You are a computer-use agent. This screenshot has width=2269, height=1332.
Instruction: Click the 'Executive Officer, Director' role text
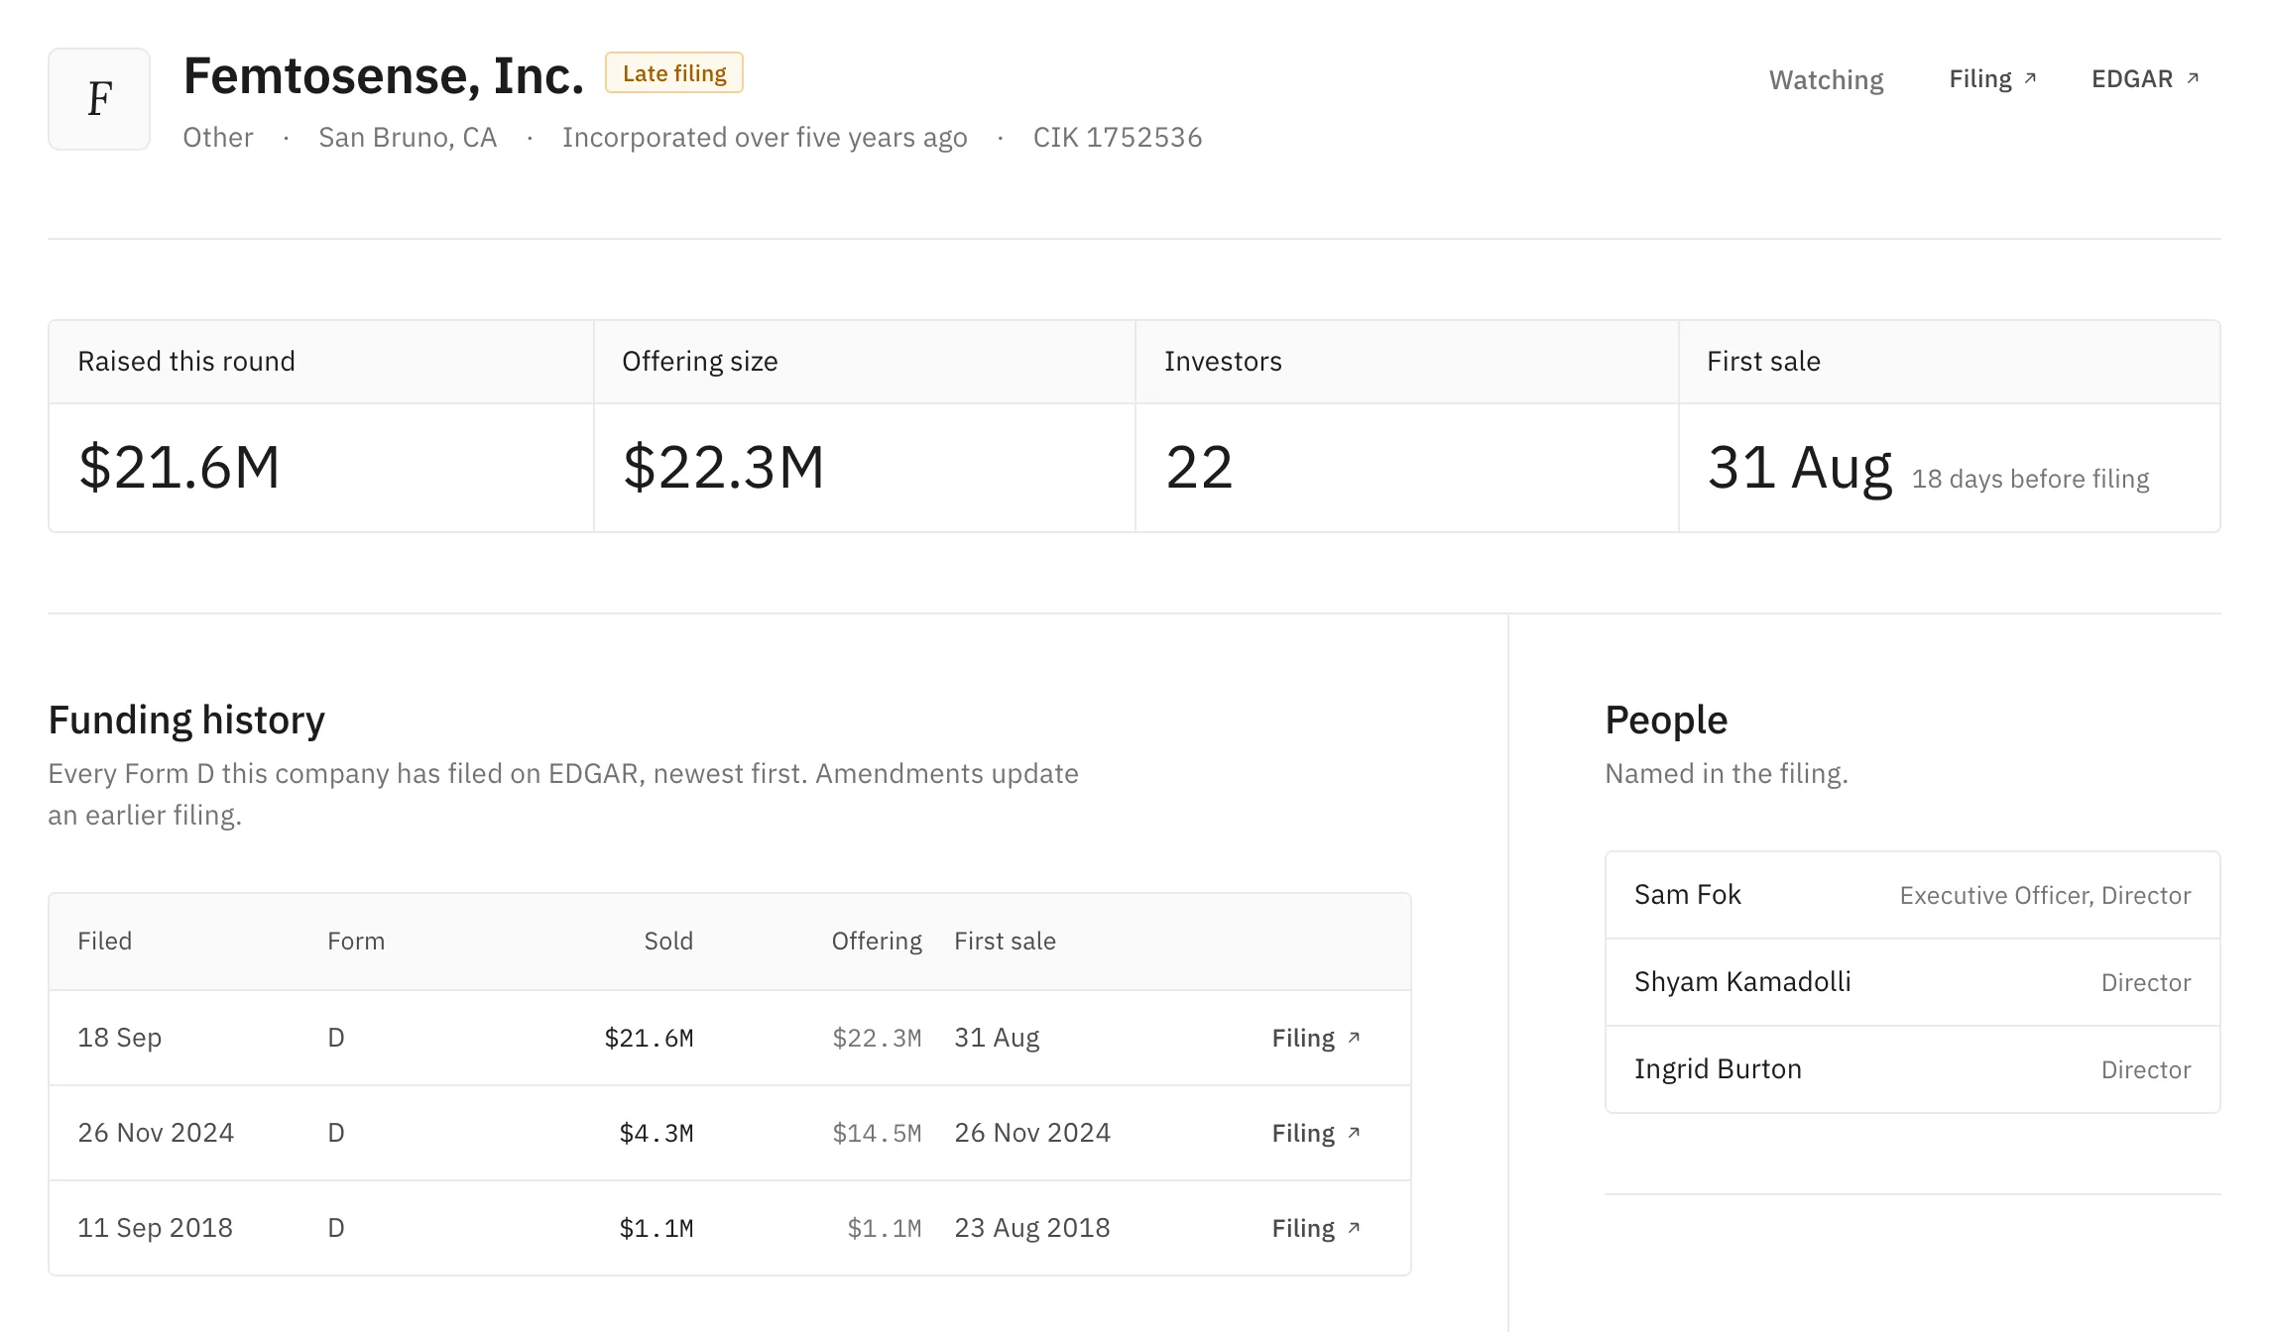pyautogui.click(x=2045, y=896)
